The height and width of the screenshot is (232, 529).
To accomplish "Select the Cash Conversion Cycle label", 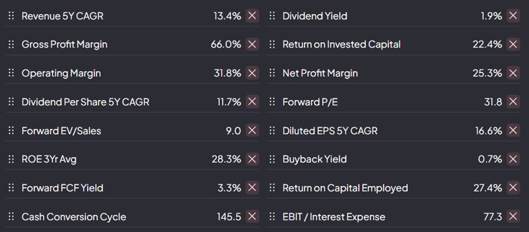I will tap(74, 217).
